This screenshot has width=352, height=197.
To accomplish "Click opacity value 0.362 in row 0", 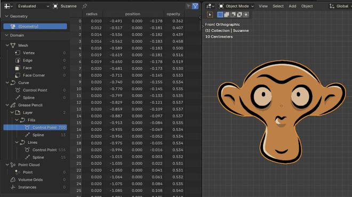I will 178,21.
